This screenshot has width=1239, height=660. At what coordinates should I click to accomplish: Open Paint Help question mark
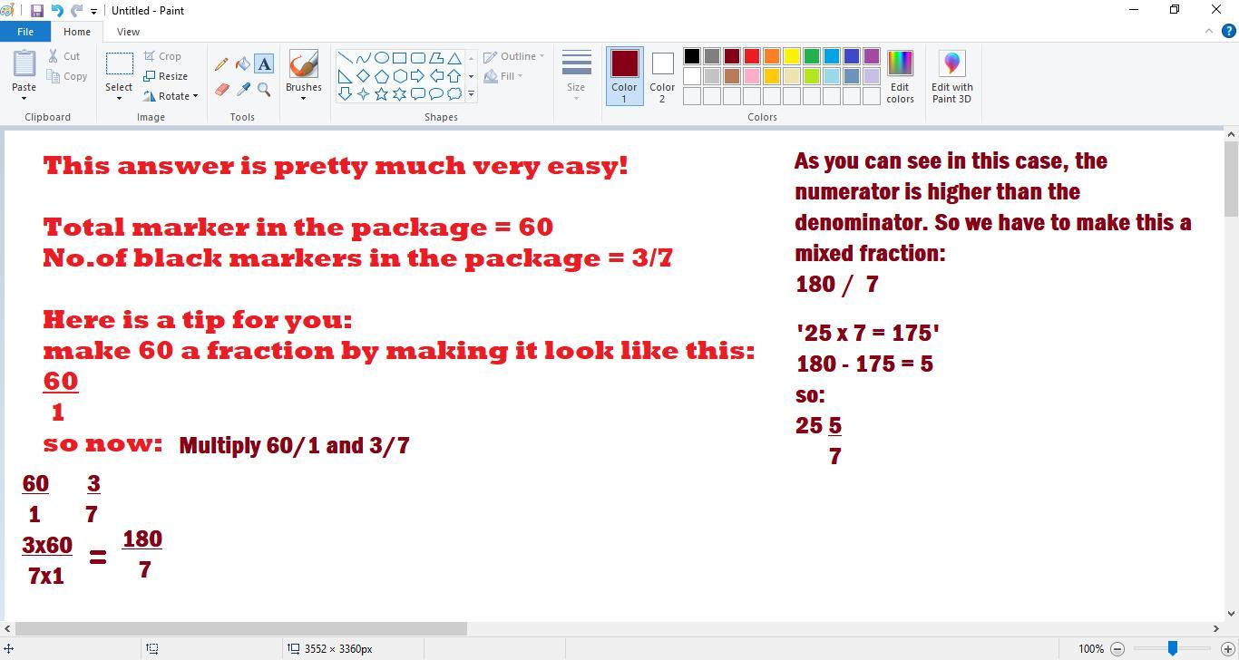coord(1228,31)
